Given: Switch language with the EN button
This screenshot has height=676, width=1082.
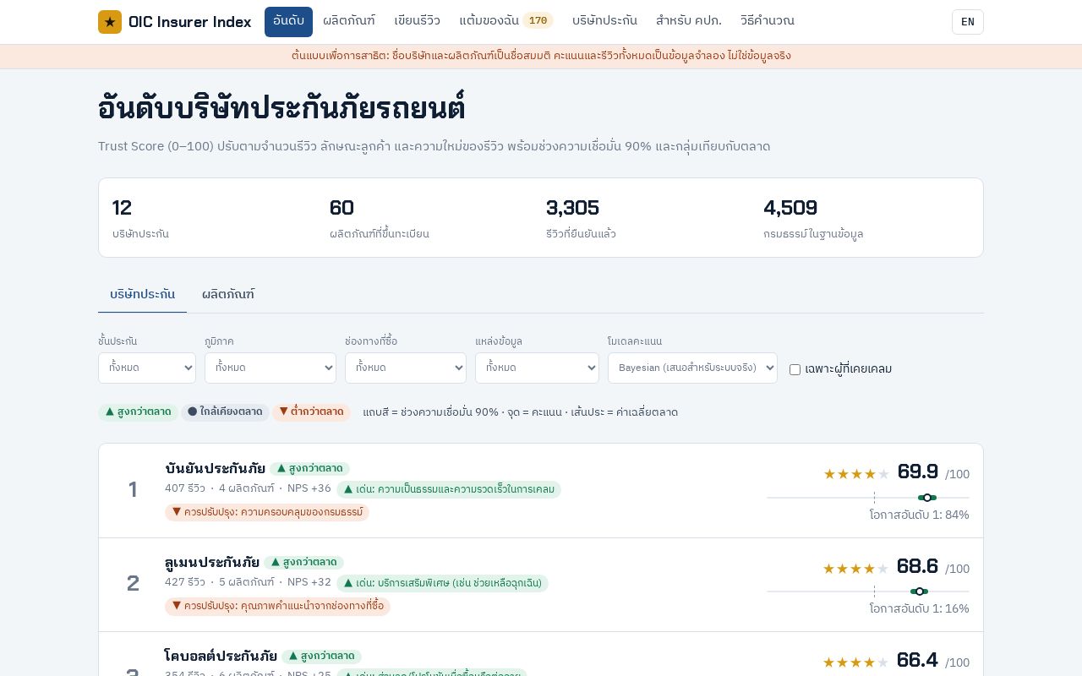Looking at the screenshot, I should (968, 22).
